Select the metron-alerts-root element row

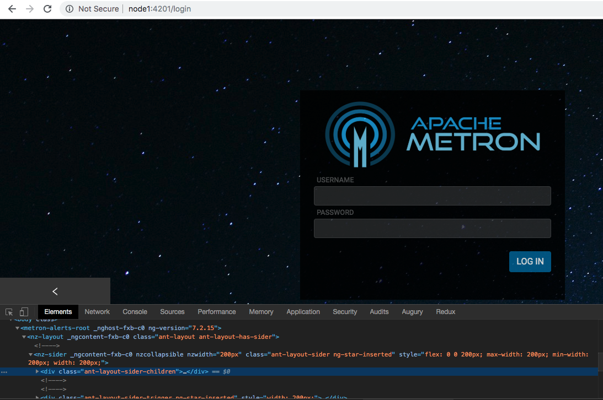pos(299,328)
